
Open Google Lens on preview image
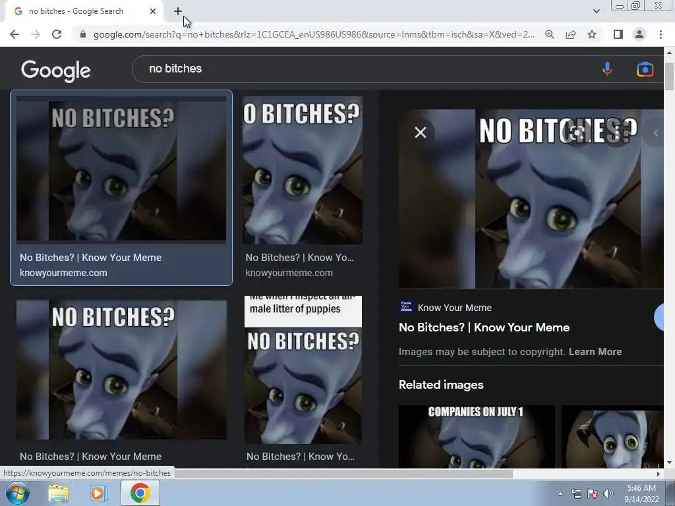(577, 132)
